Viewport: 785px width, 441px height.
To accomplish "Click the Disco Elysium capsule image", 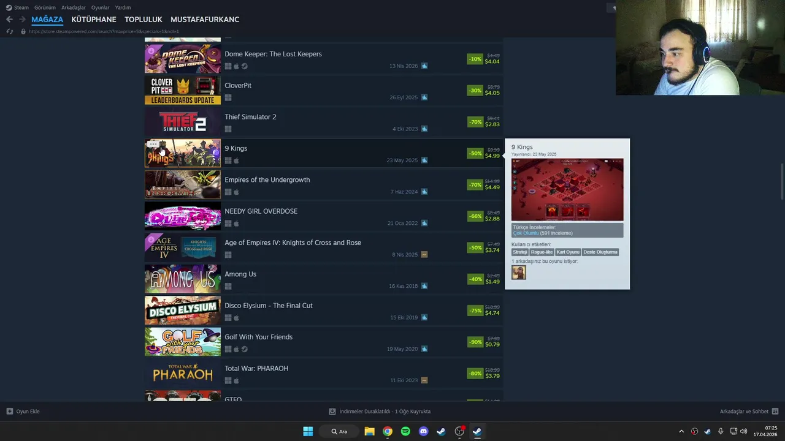I will tap(183, 311).
